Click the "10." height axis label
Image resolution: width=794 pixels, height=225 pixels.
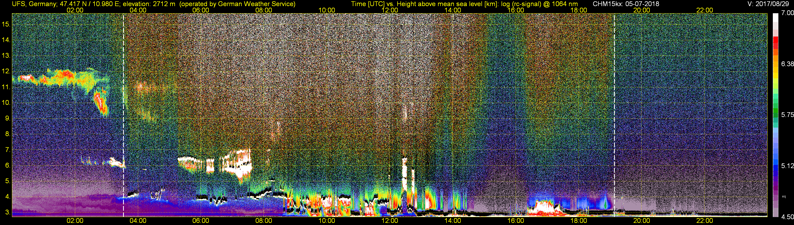coord(6,103)
